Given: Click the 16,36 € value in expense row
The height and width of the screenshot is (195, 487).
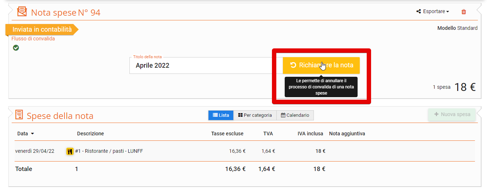Looking at the screenshot, I should [237, 151].
